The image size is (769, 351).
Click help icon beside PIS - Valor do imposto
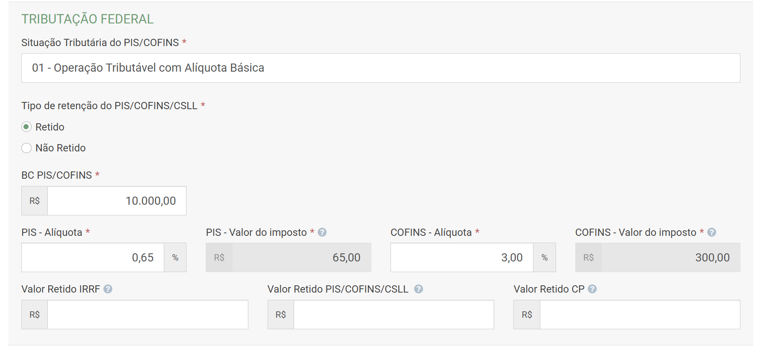coord(322,232)
